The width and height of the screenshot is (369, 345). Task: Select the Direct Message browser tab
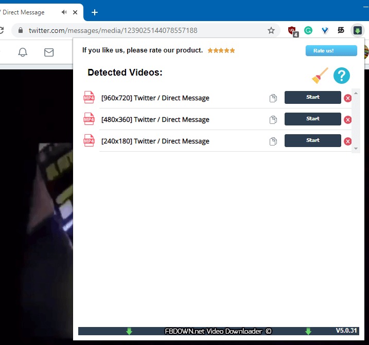pyautogui.click(x=40, y=12)
